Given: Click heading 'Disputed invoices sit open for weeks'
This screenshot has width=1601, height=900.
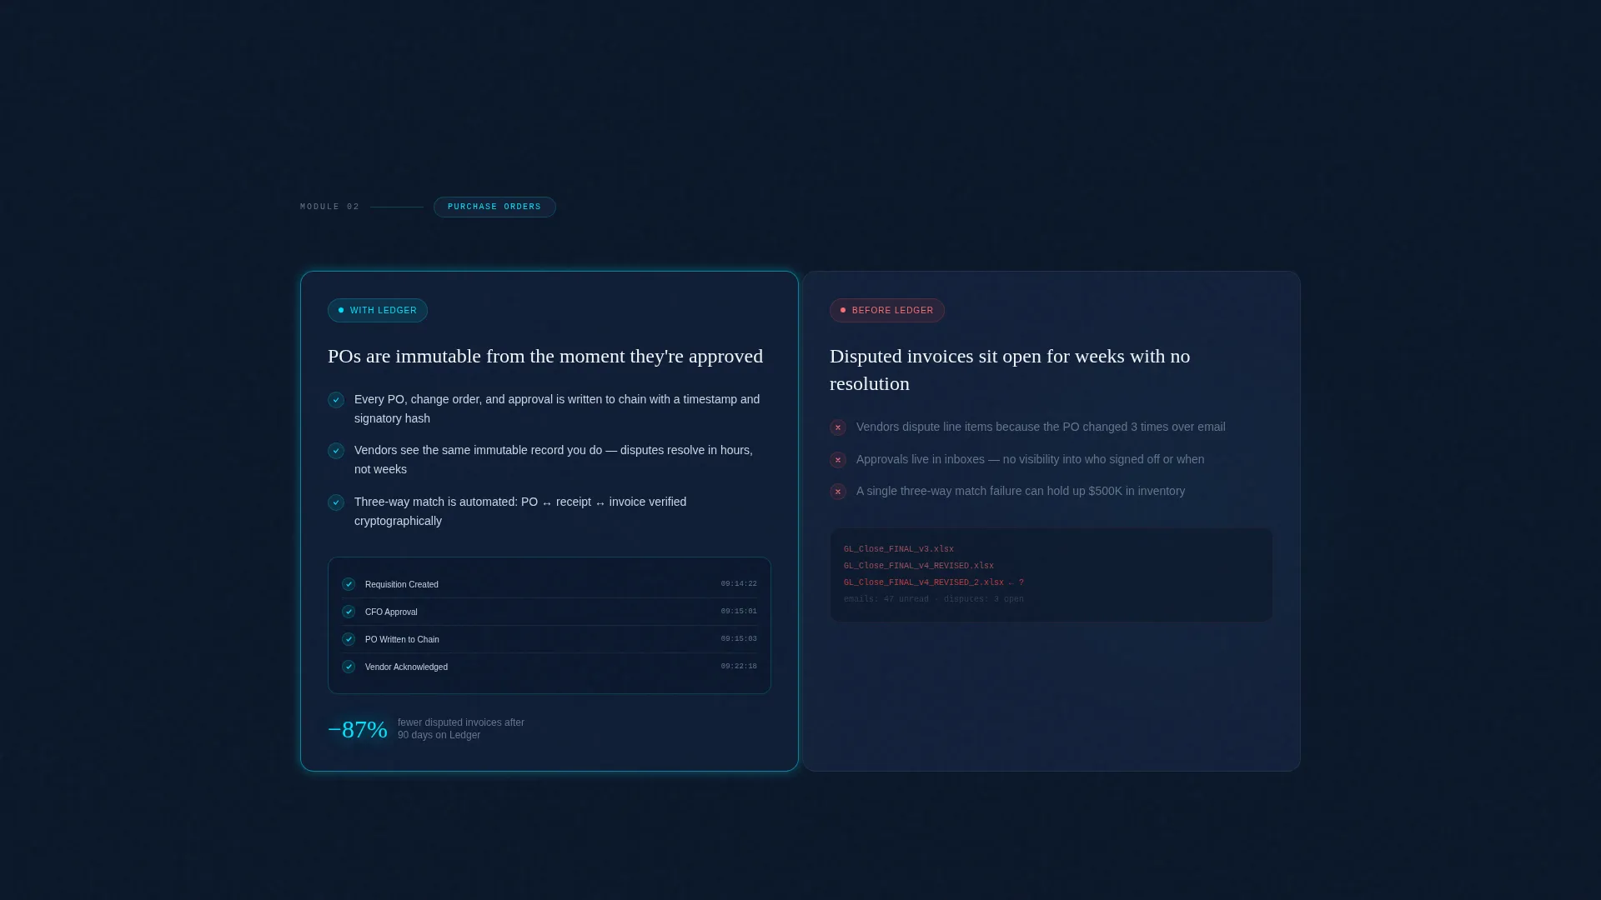Looking at the screenshot, I should pyautogui.click(x=1010, y=370).
